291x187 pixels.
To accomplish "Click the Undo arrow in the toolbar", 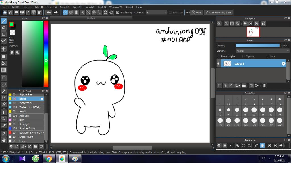I will point(49,12).
